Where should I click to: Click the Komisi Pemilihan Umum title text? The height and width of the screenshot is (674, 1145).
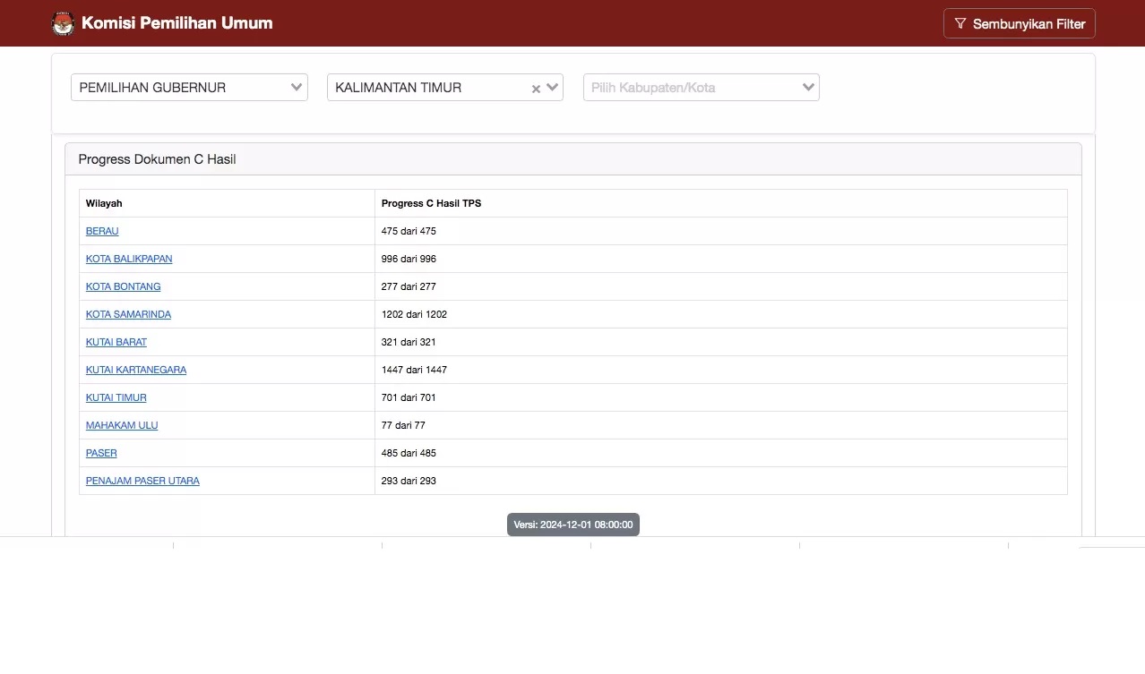tap(177, 23)
